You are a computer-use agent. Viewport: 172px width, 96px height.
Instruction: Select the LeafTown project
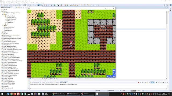[6, 86]
